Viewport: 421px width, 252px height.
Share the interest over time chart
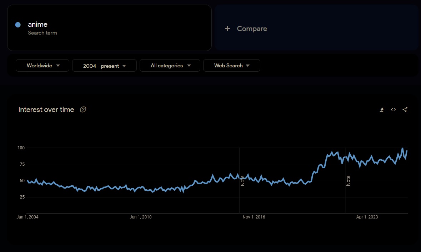point(405,109)
